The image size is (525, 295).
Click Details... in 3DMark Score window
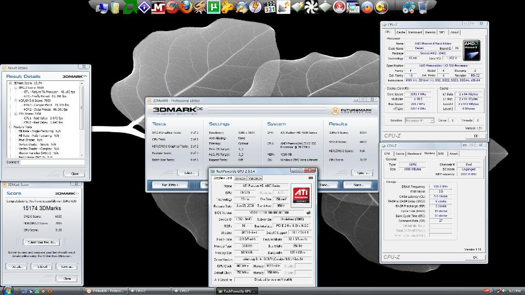(x=17, y=267)
